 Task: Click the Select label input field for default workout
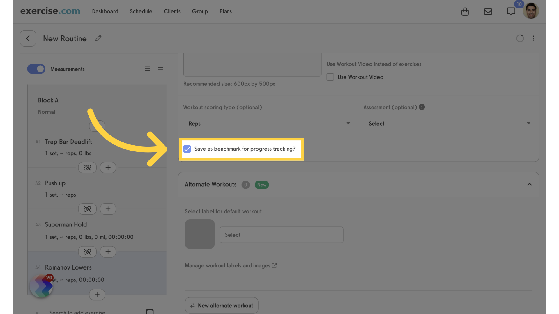281,235
